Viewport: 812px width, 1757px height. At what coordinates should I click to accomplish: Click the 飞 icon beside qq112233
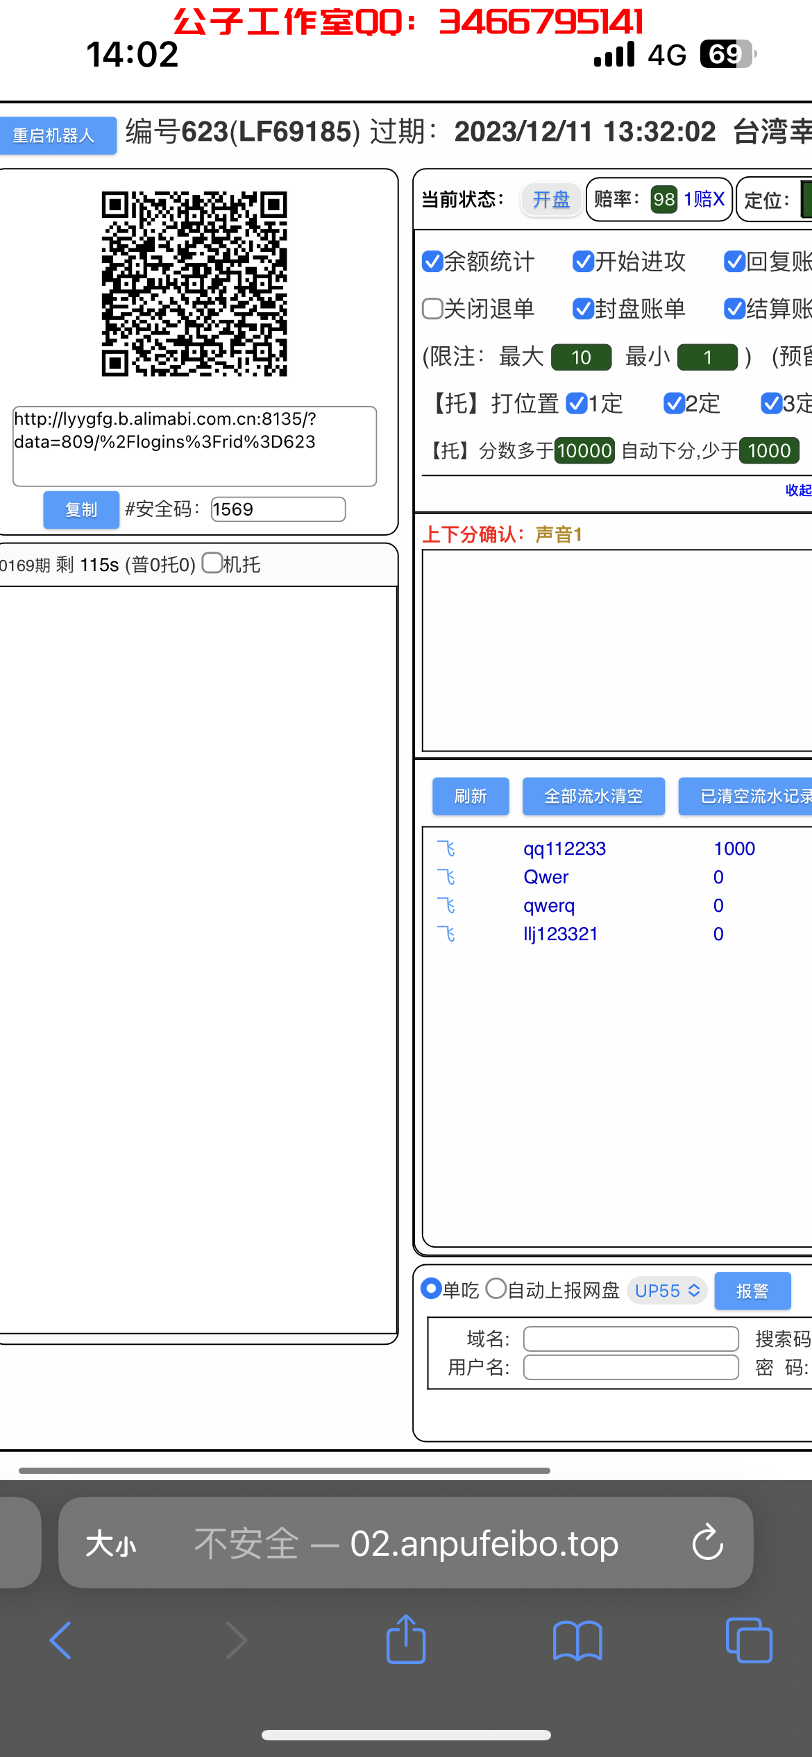446,849
